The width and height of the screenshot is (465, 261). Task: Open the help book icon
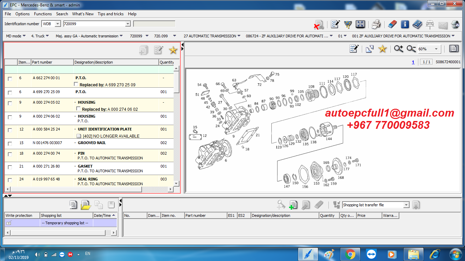417,24
